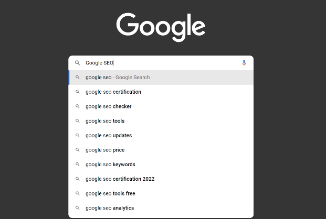Image resolution: width=326 pixels, height=219 pixels.
Task: Click magnifier icon beside google seo price
Action: (x=77, y=150)
